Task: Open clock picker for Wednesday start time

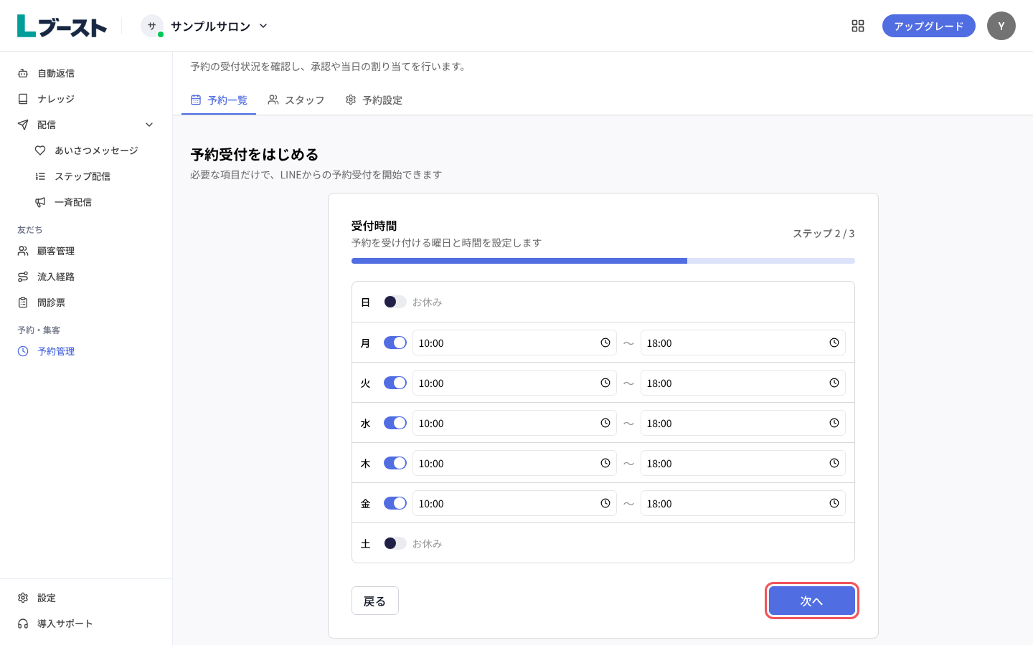Action: tap(605, 423)
